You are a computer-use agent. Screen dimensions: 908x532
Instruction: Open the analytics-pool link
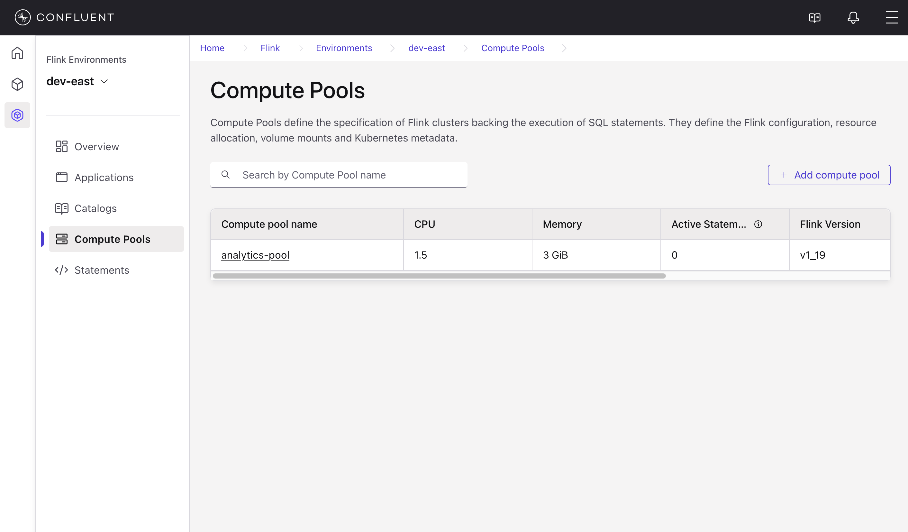point(255,255)
